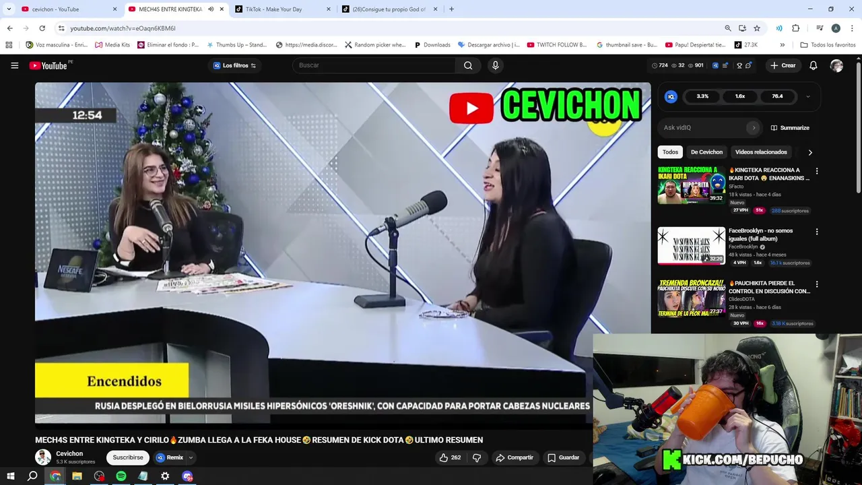862x485 pixels.
Task: Open the Todos los favoritos folder
Action: [828, 45]
